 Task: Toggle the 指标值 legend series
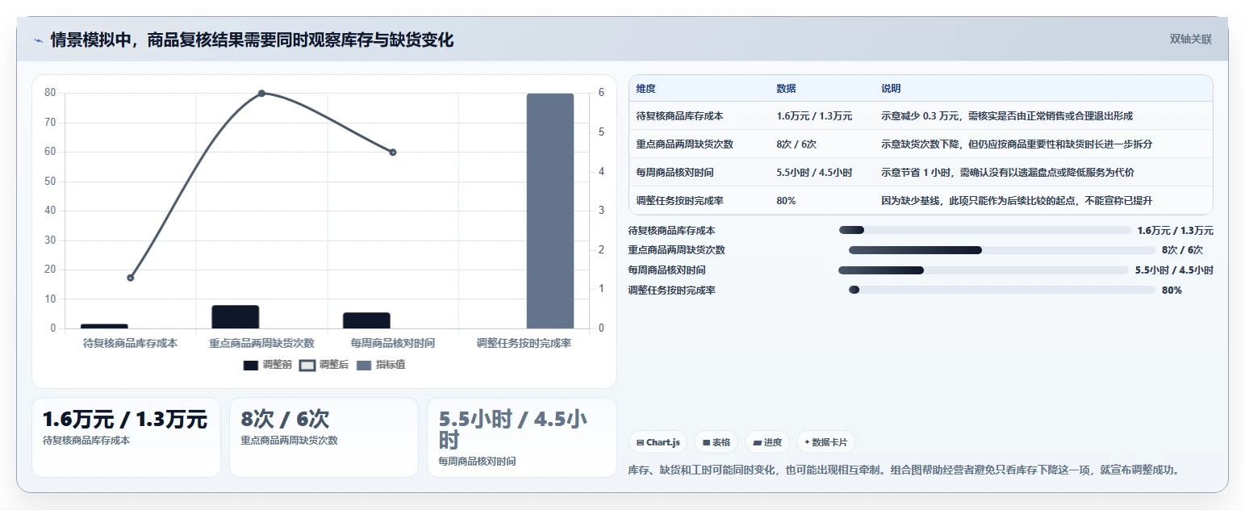click(381, 365)
